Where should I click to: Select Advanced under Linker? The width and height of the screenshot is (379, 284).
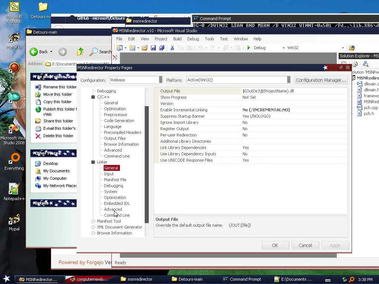coord(113,209)
